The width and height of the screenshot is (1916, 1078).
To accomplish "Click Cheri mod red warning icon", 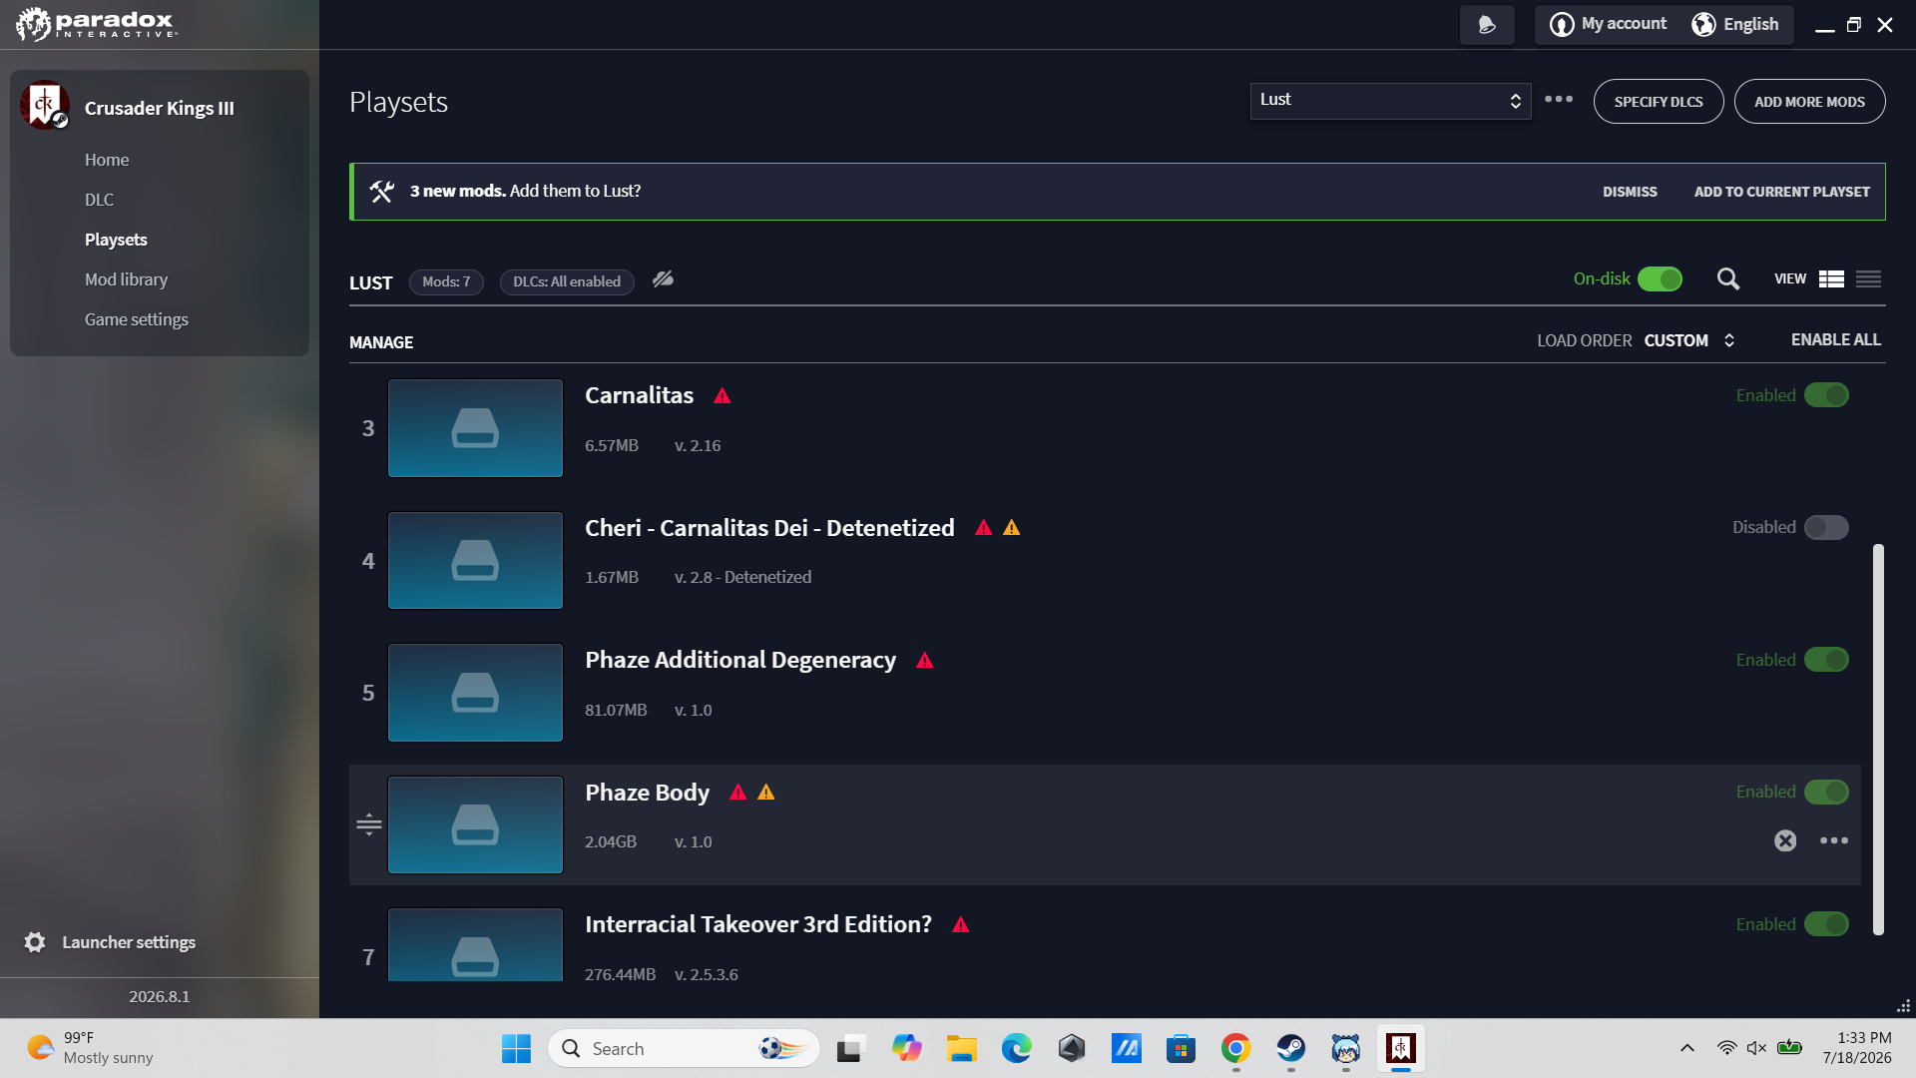I will tap(984, 528).
